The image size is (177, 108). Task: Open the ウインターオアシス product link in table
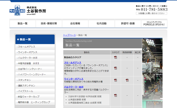(74, 79)
